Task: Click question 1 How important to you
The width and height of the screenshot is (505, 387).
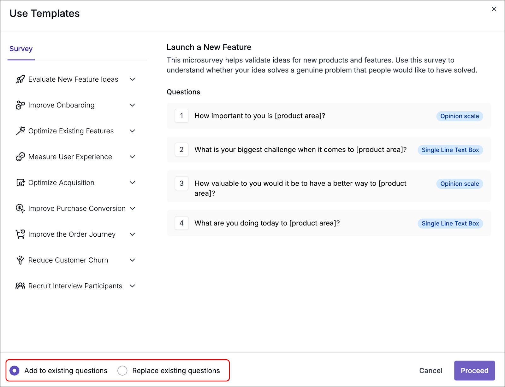Action: coord(259,116)
